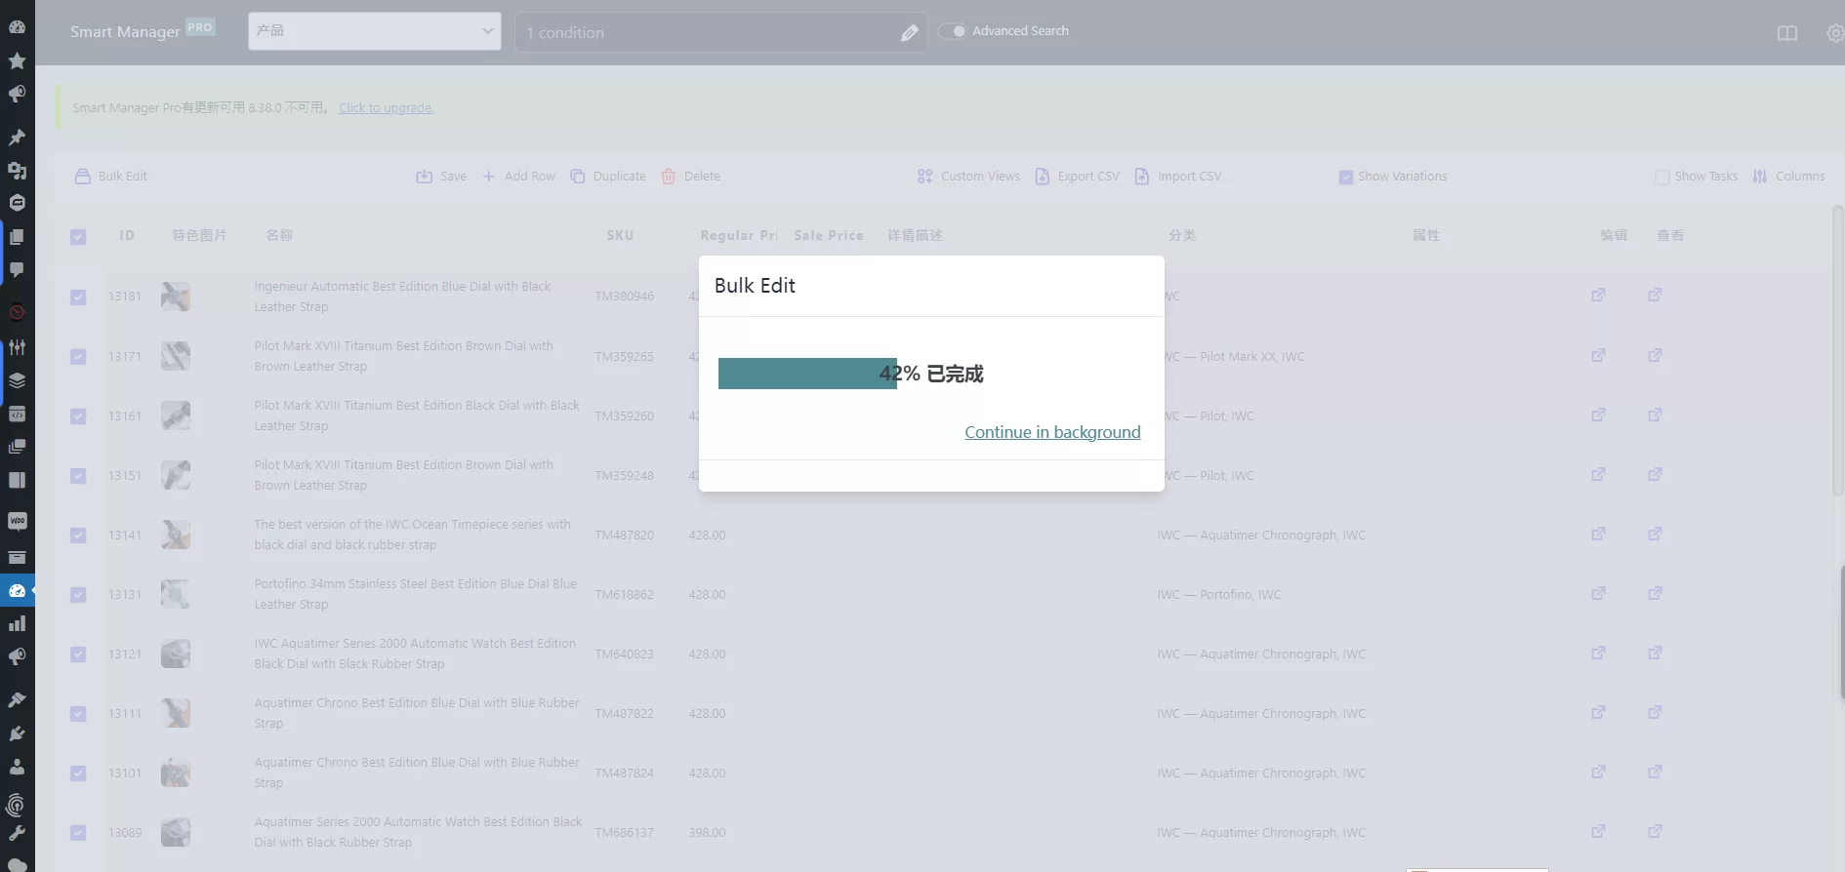Open the documentation book icon
The width and height of the screenshot is (1845, 872).
(1787, 33)
